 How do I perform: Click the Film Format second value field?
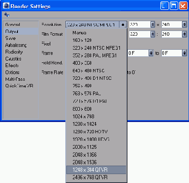click(172, 34)
